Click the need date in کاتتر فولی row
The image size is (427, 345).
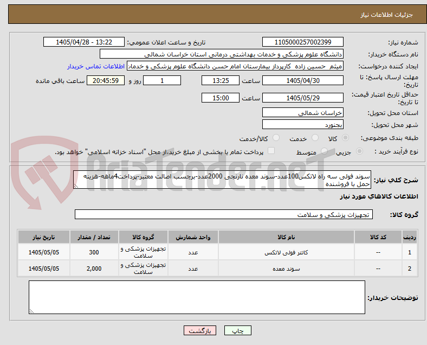click(x=44, y=252)
